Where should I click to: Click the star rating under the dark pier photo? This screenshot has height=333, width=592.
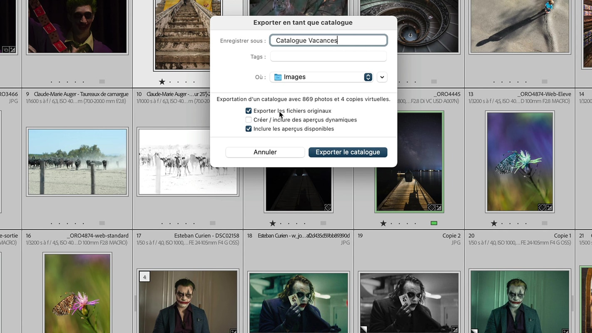click(273, 223)
